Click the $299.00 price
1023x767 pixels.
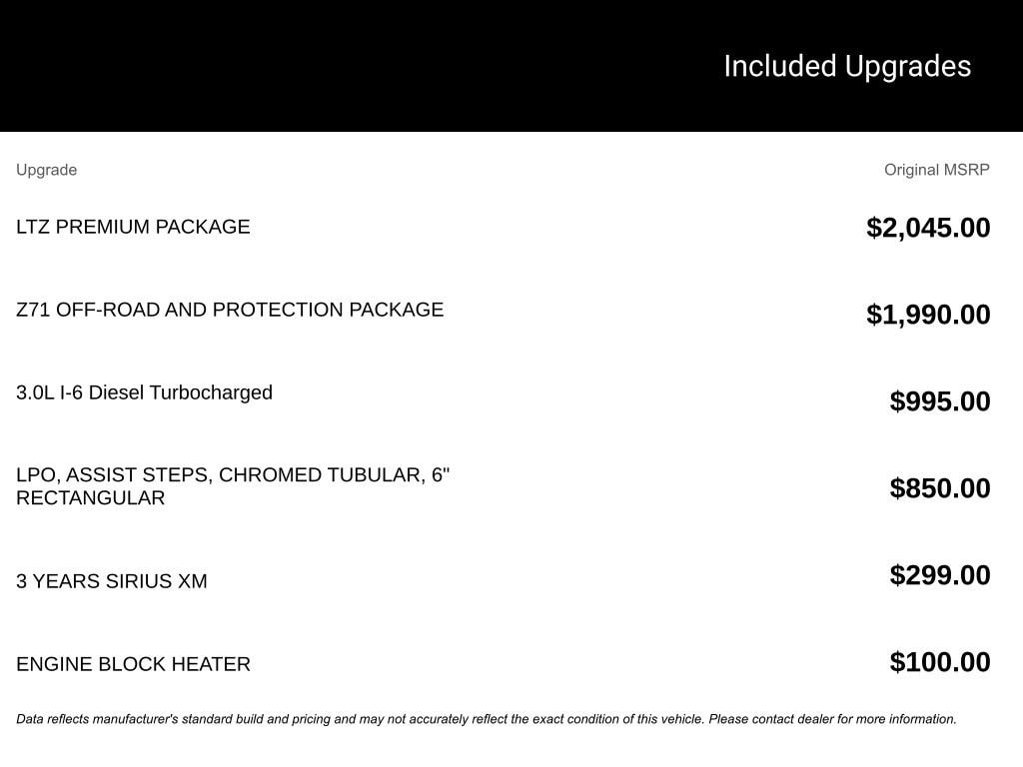click(x=940, y=575)
